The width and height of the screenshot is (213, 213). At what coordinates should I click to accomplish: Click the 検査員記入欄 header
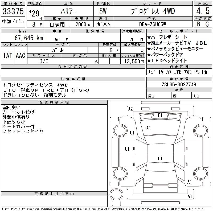click(54, 102)
